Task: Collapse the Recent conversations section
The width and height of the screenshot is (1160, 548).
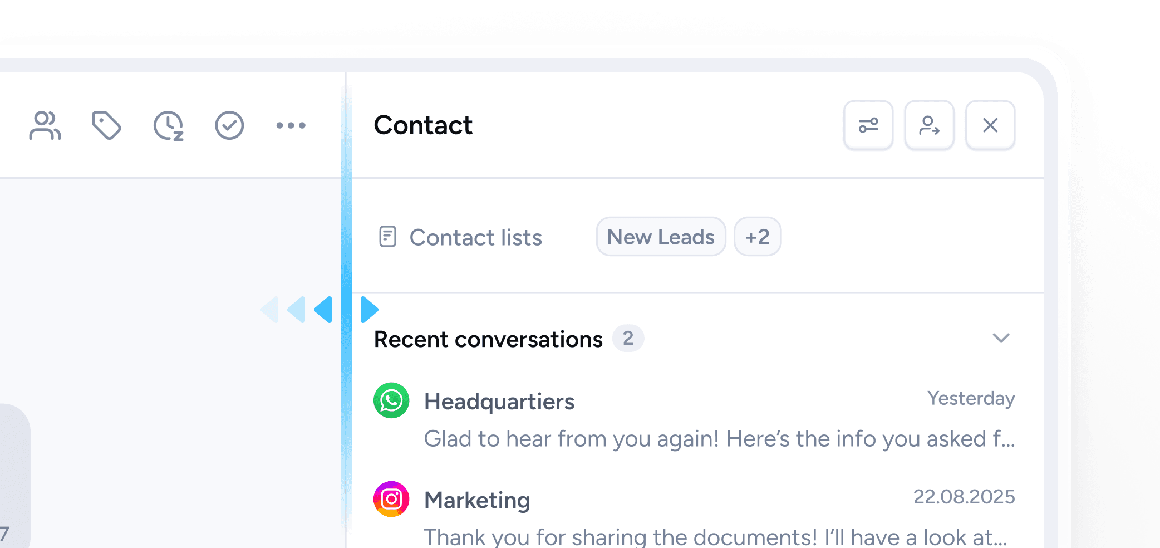Action: point(1001,338)
